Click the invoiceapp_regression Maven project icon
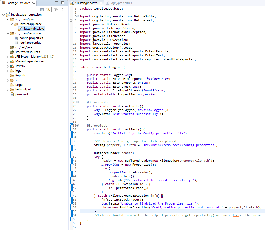Screen dimensions: 265x230 pos(8,15)
